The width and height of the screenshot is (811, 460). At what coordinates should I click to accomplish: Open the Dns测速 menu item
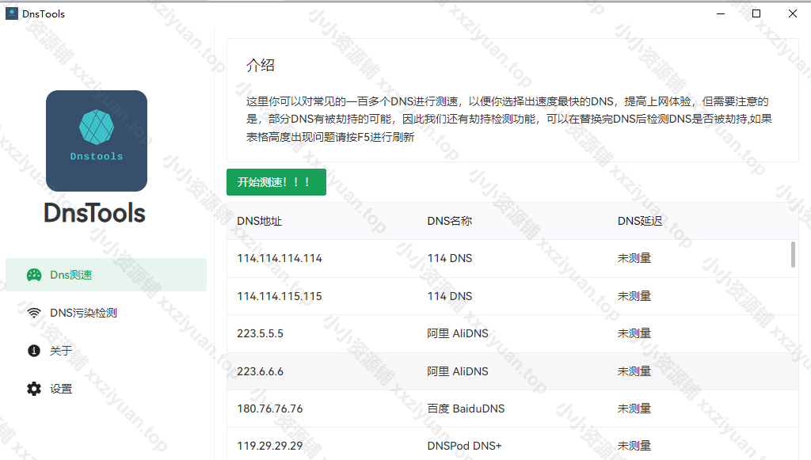pyautogui.click(x=105, y=275)
